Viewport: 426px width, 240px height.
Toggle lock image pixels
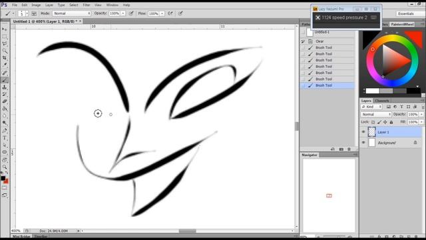(379, 122)
